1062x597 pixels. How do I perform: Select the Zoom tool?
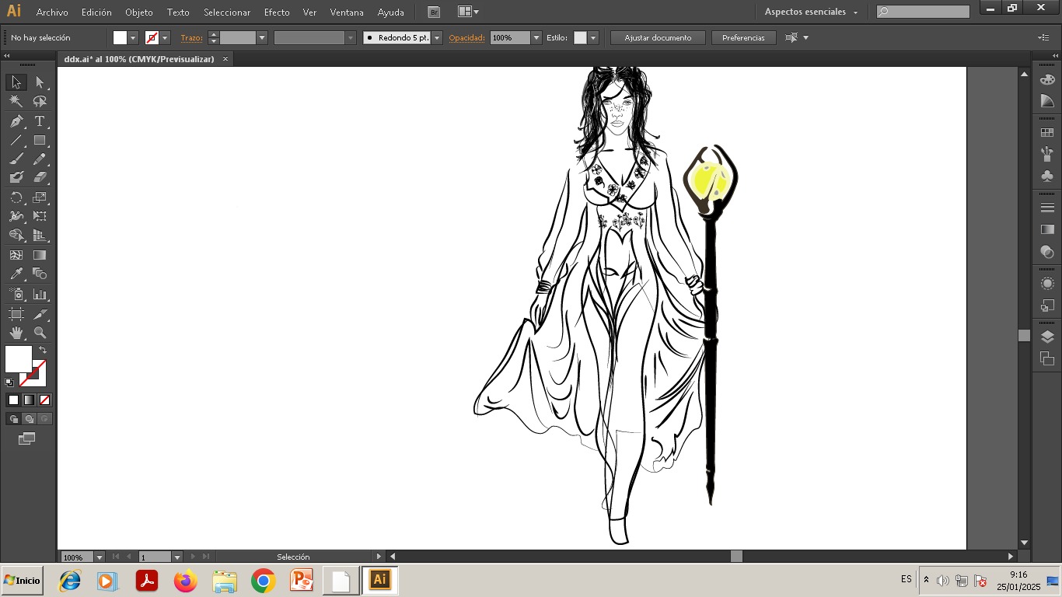point(40,333)
